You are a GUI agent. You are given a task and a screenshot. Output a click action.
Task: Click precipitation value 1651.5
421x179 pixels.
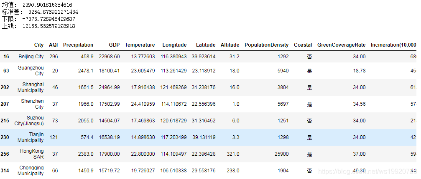click(86, 87)
